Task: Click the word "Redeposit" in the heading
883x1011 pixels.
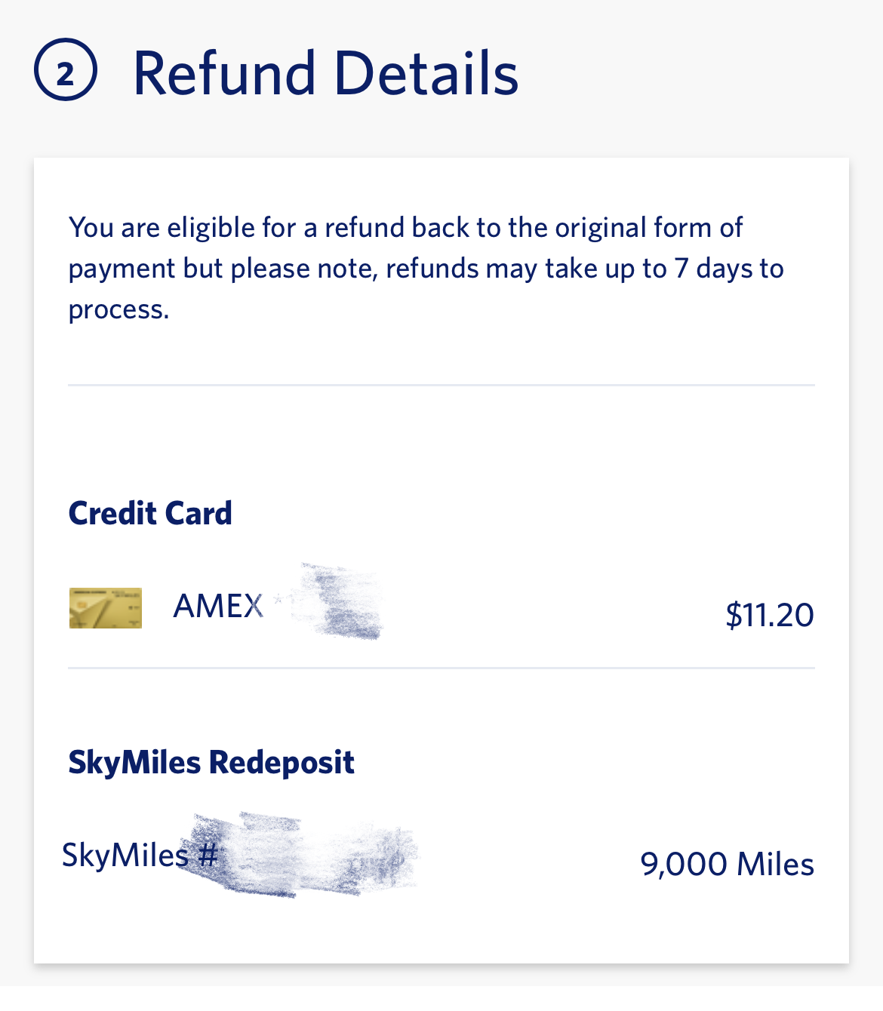Action: pos(282,763)
